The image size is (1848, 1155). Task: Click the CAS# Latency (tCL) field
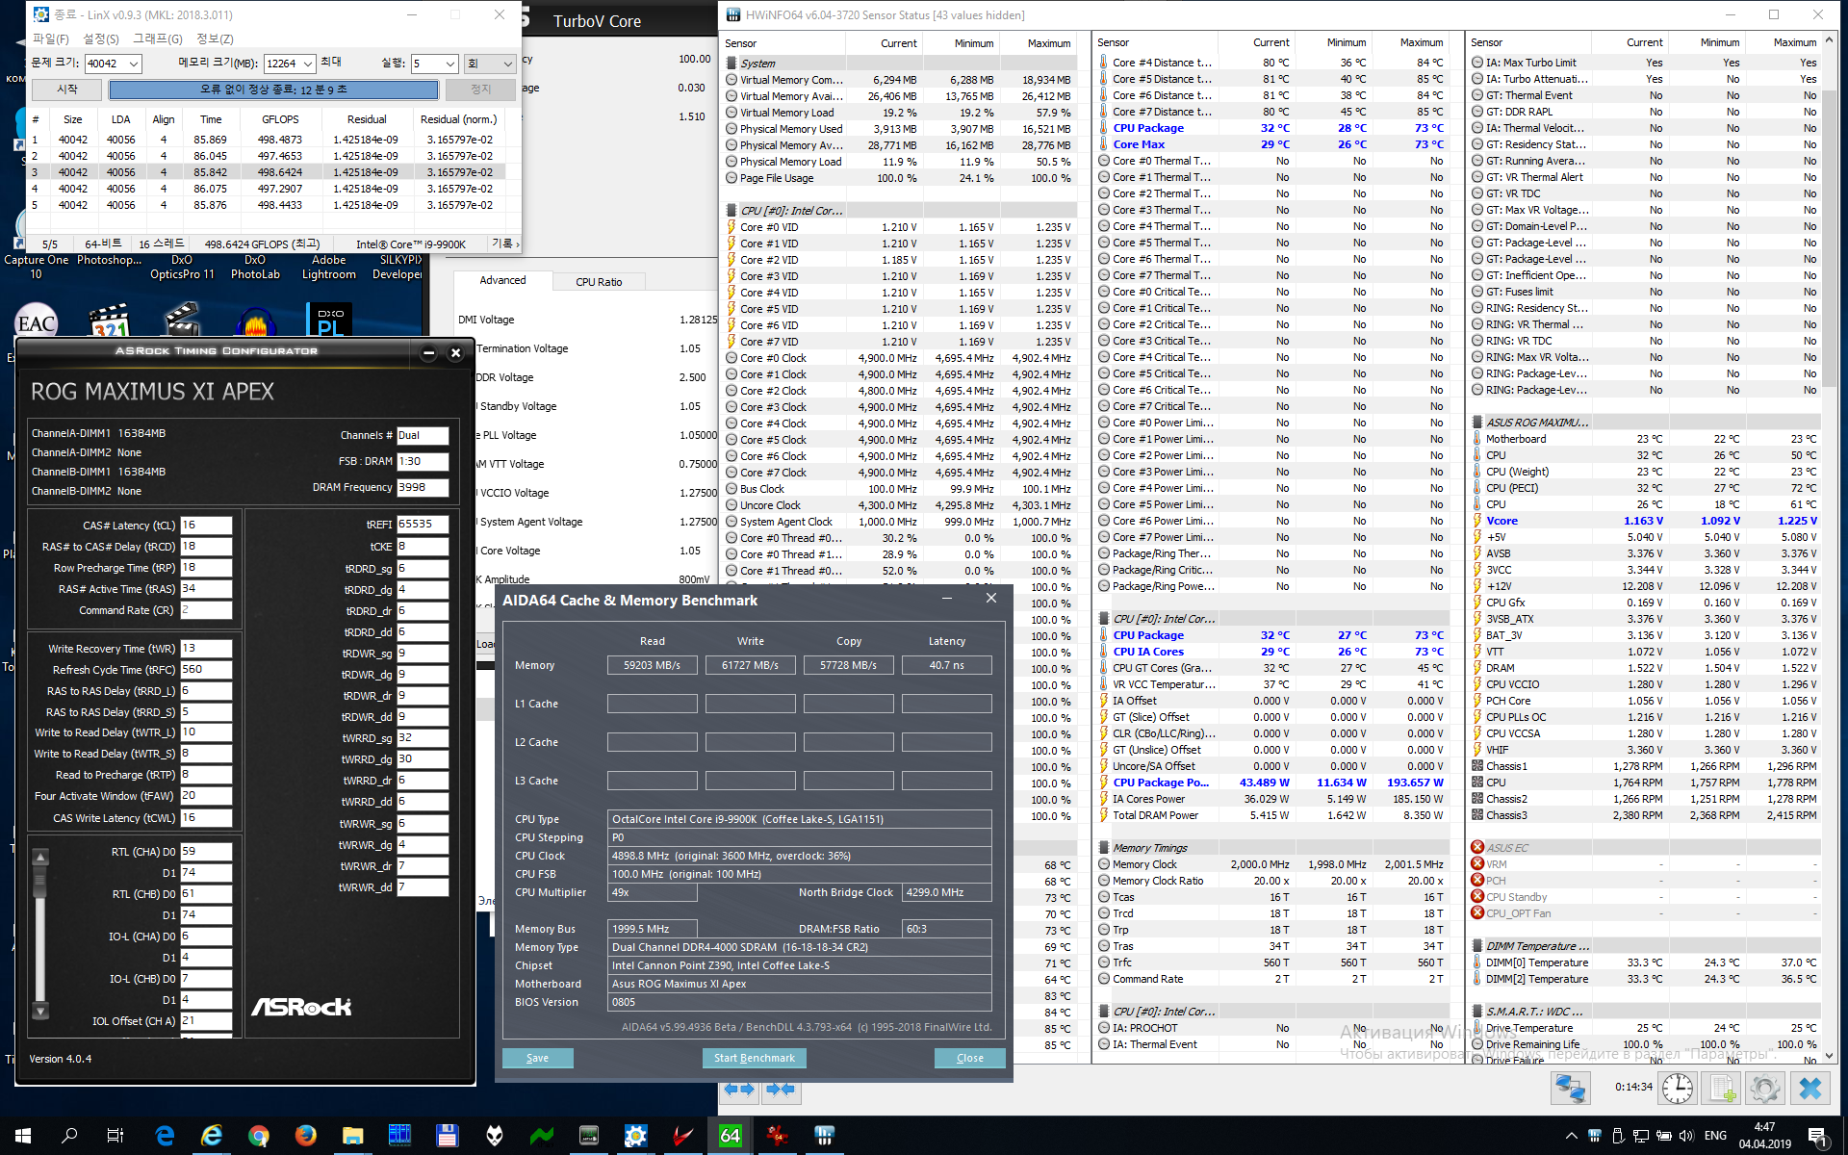click(206, 526)
